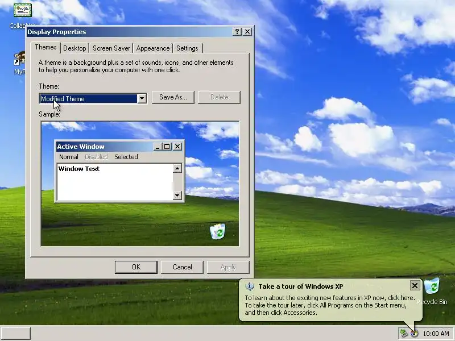This screenshot has height=341, width=455.
Task: Click the Theme: label
Action: (x=49, y=86)
